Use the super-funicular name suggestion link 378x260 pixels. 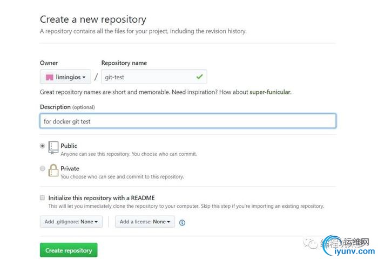point(270,92)
